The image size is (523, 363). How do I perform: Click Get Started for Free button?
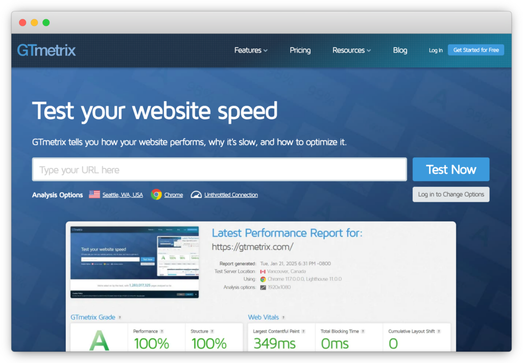(476, 50)
